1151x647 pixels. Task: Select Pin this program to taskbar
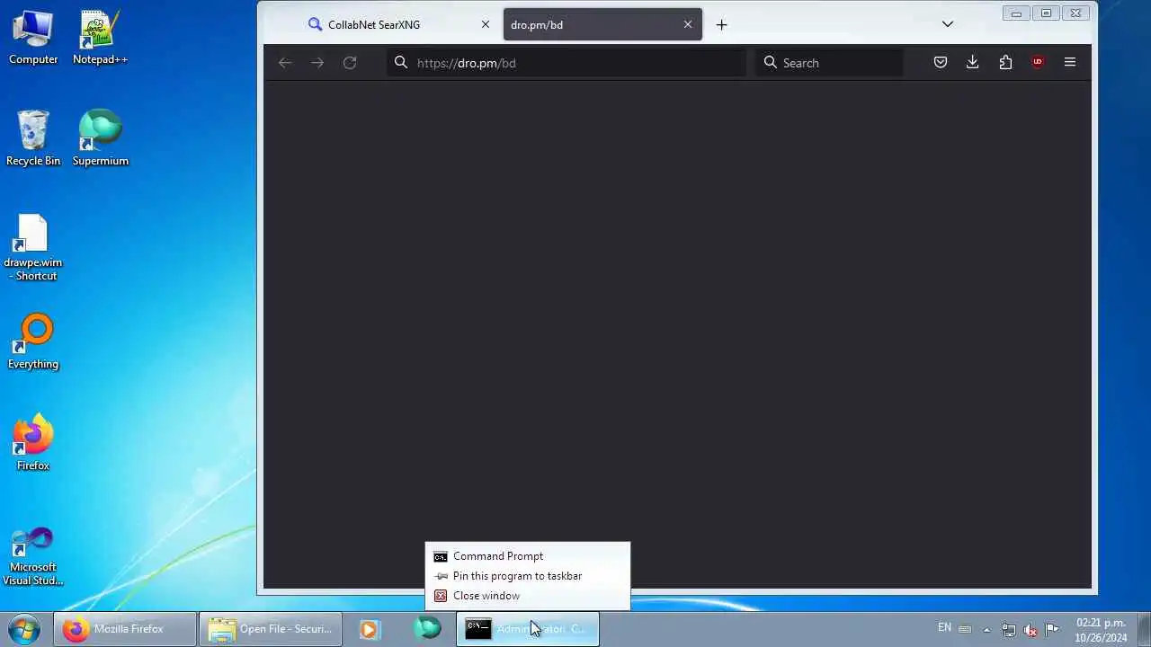point(528,576)
